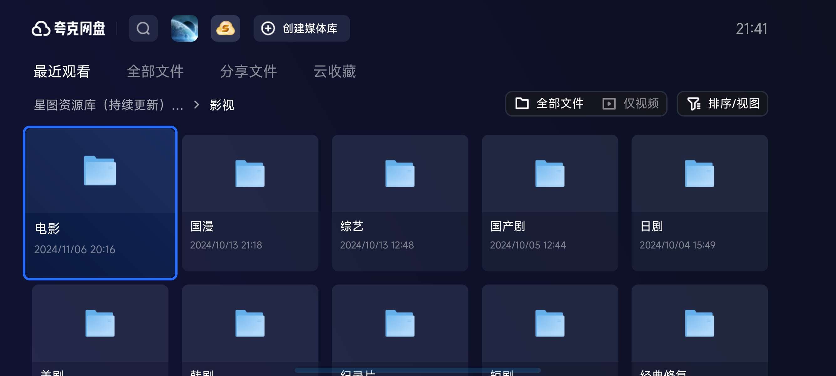Select the 仅视频 filter option
The width and height of the screenshot is (836, 376).
point(631,104)
